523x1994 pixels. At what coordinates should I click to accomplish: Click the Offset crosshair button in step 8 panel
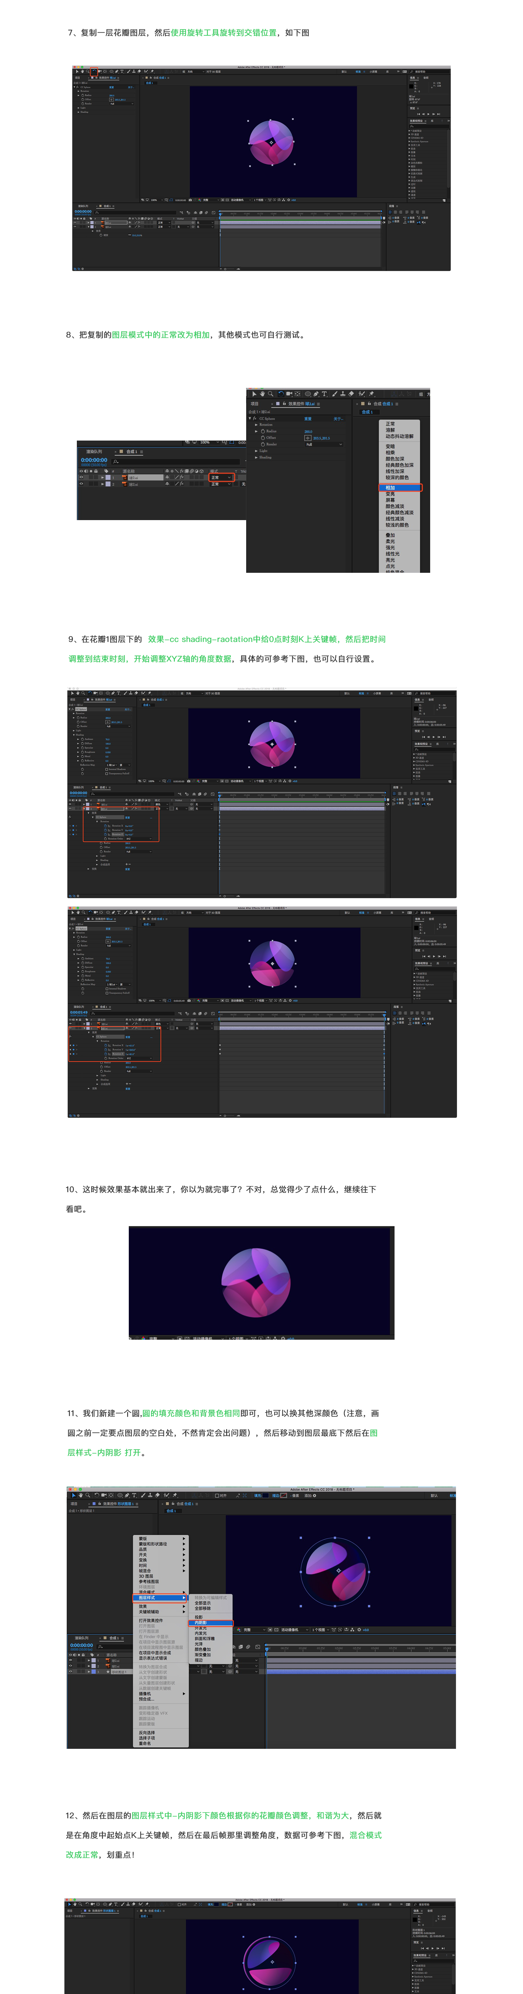pos(308,438)
